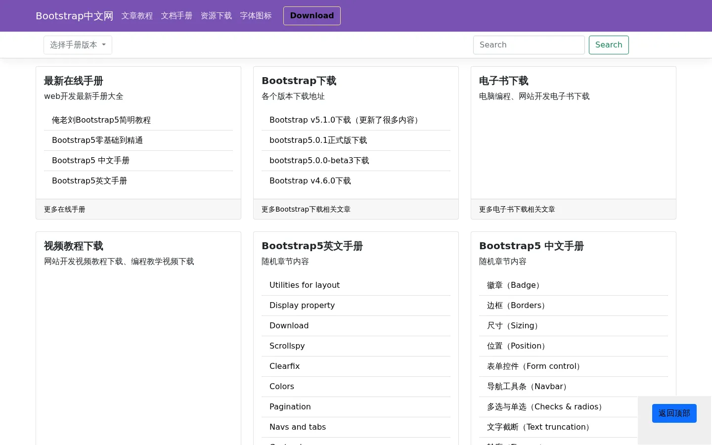Open 多选与单选（Checks & radios）chapter

click(546, 407)
